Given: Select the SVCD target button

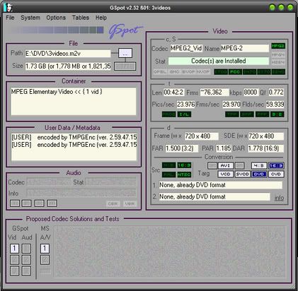Looking at the screenshot, I should click(242, 174).
